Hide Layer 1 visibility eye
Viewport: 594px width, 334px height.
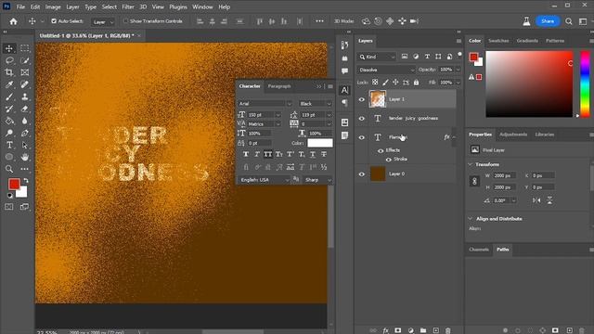pos(361,99)
